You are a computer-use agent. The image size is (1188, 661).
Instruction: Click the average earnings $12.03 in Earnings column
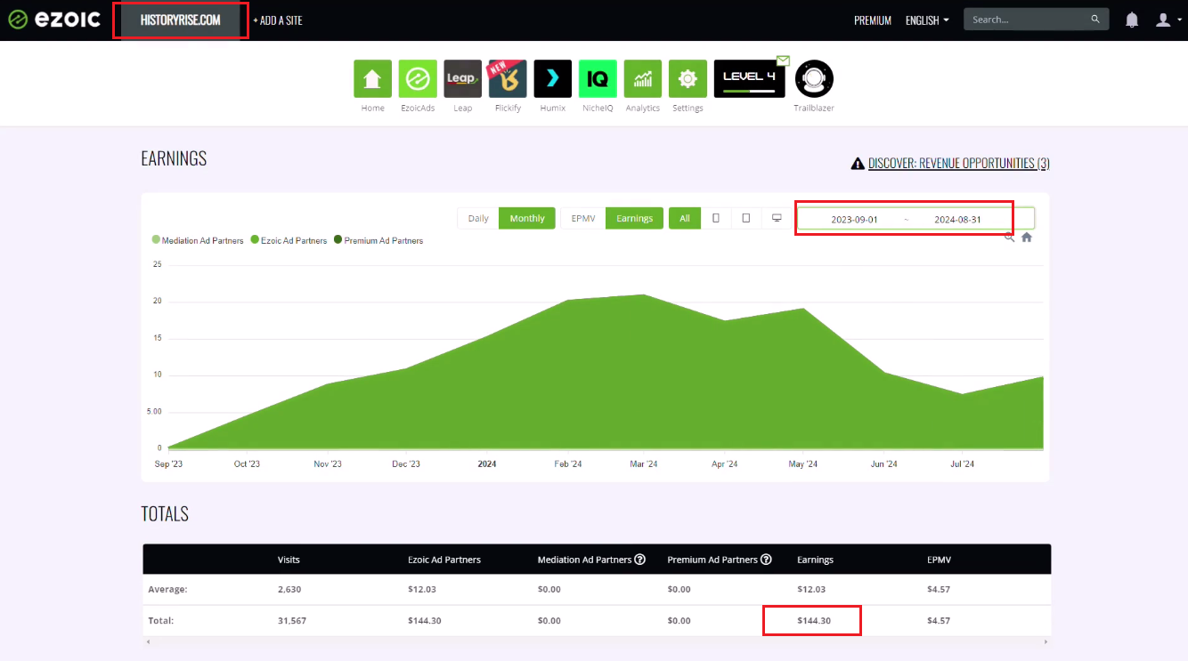pos(811,589)
